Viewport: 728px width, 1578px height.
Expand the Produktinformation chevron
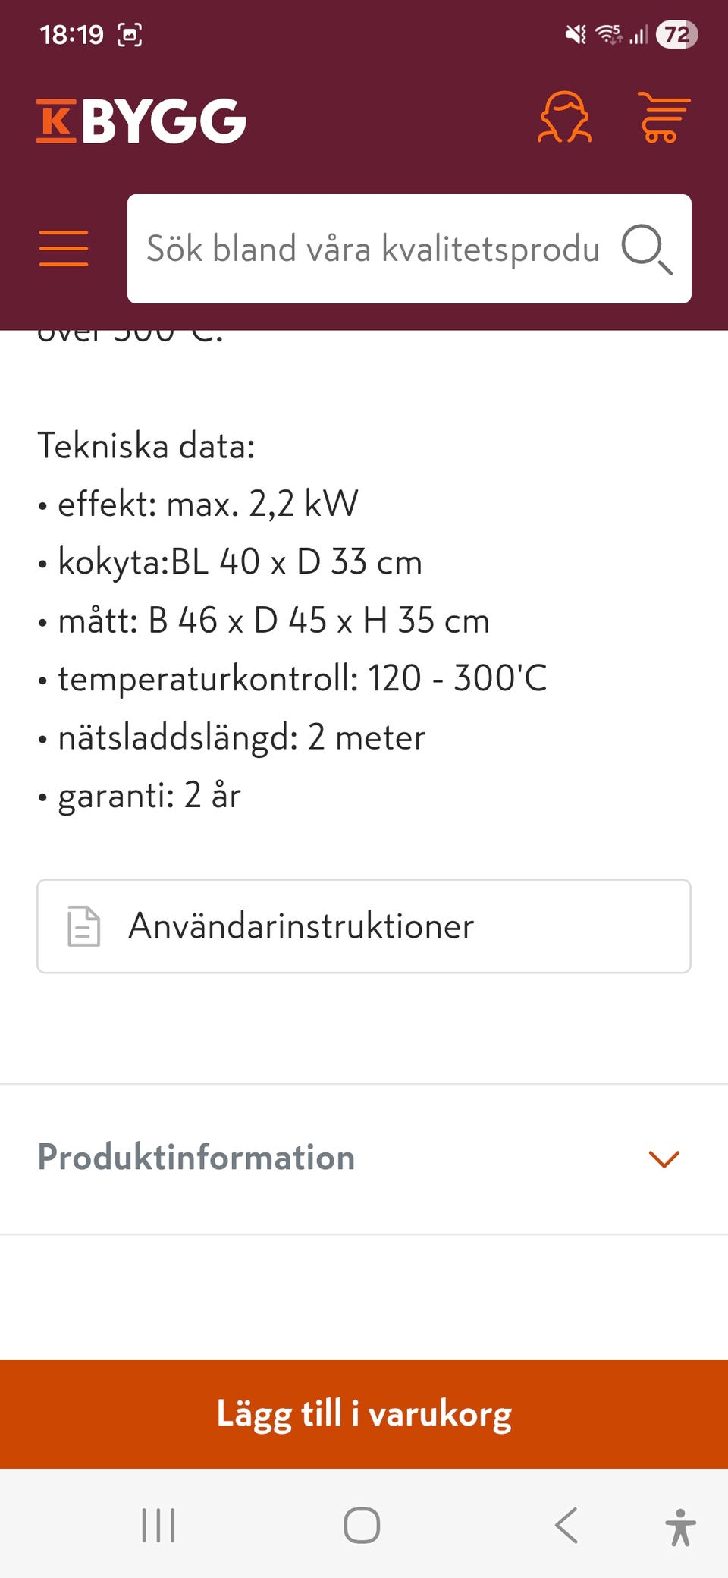664,1158
